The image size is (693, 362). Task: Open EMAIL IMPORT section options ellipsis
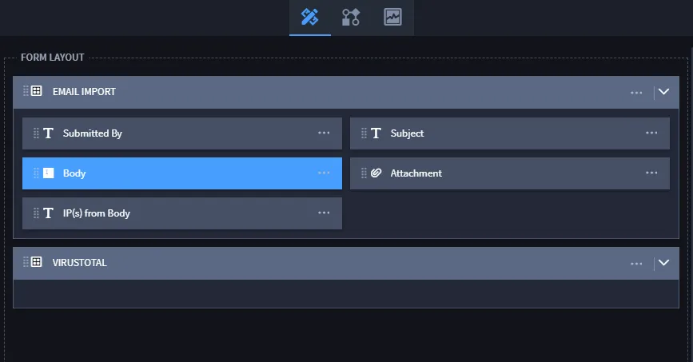point(636,93)
